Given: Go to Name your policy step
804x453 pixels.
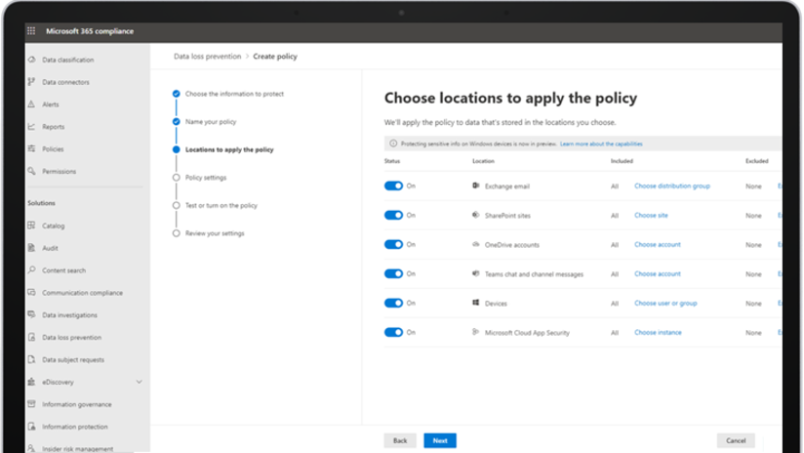Looking at the screenshot, I should point(211,122).
